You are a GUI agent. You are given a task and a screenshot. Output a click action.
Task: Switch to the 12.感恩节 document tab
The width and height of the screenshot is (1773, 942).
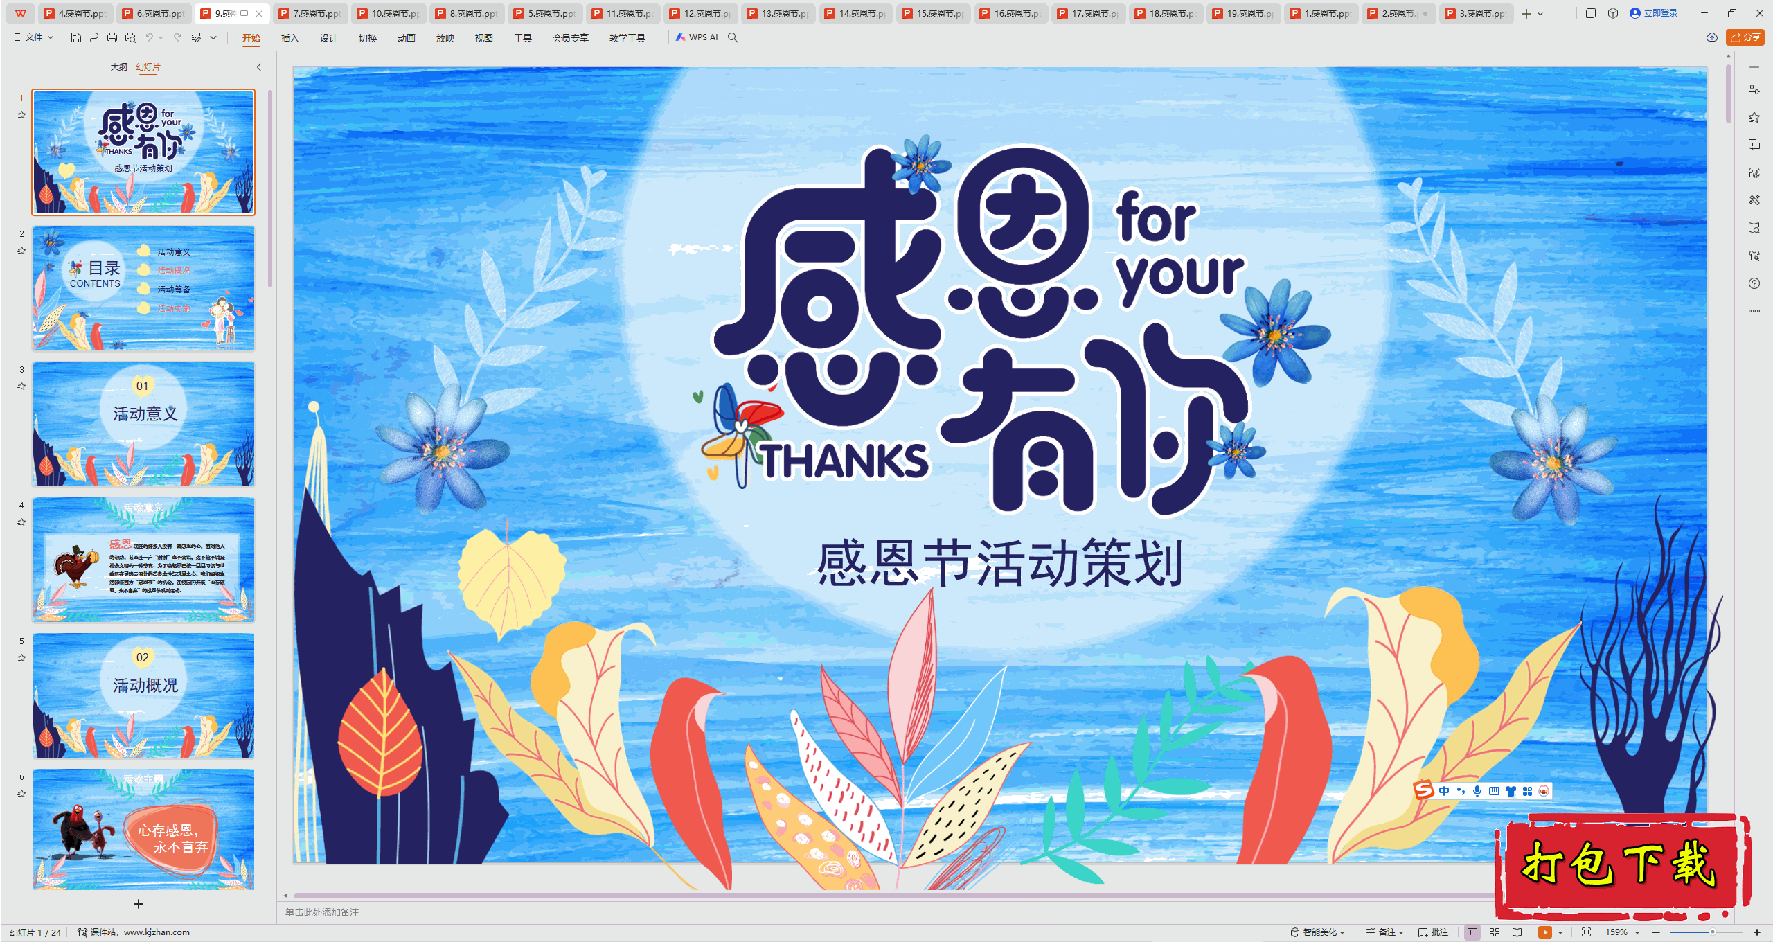tap(701, 13)
